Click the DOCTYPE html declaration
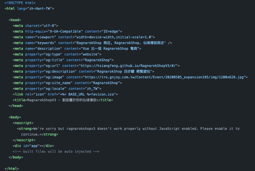 click(x=20, y=3)
